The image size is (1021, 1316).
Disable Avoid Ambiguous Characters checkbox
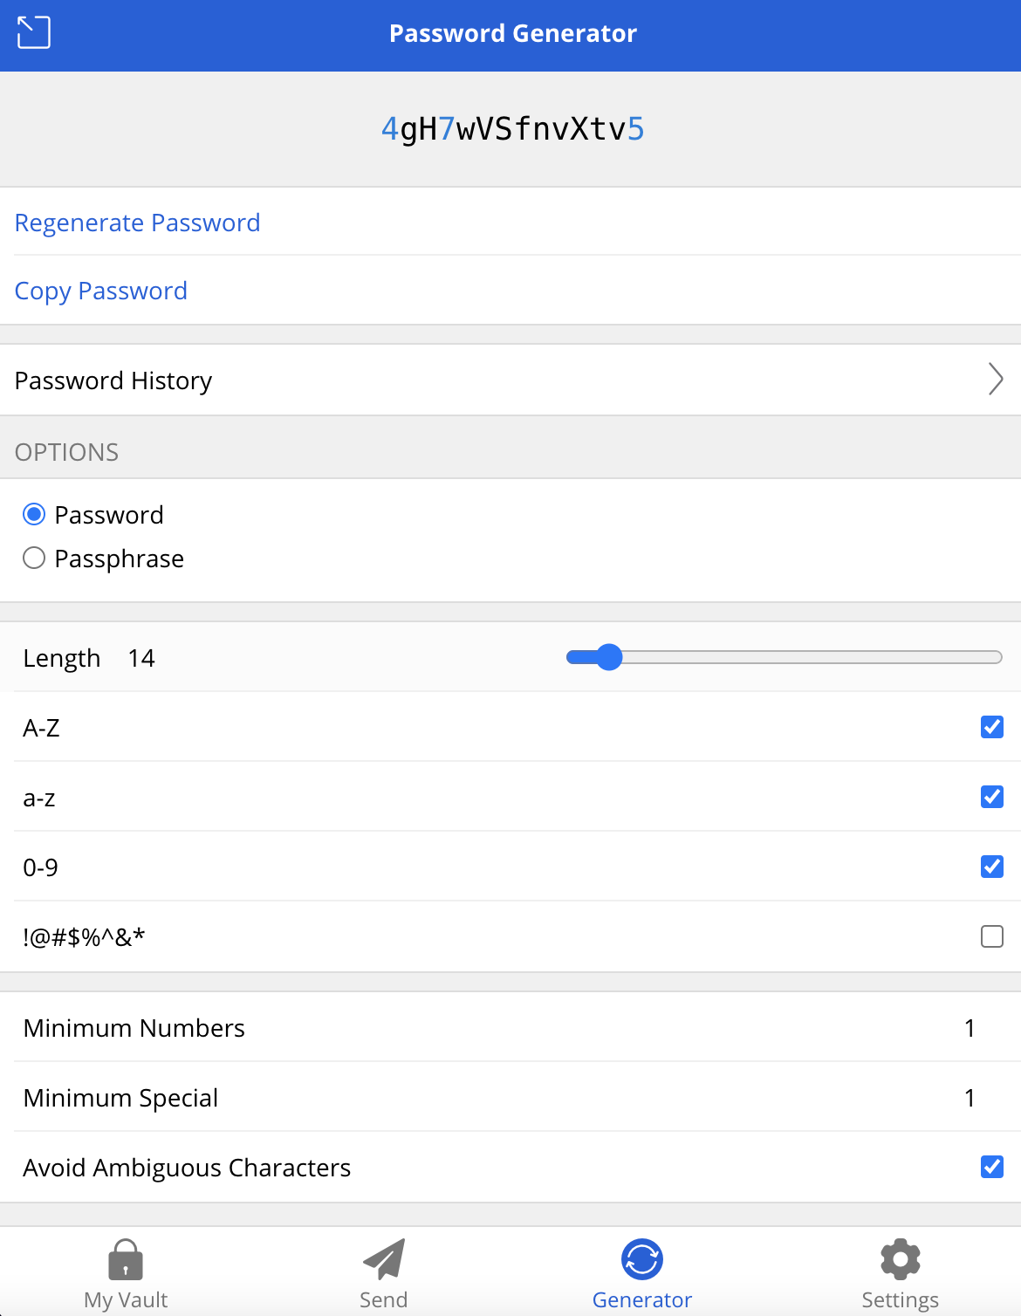tap(992, 1167)
